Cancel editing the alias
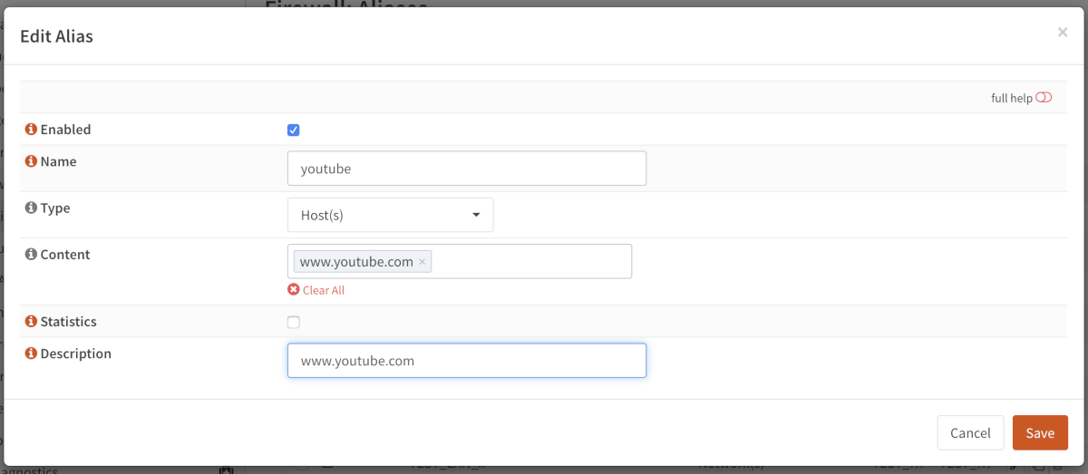This screenshot has width=1088, height=474. pos(970,433)
